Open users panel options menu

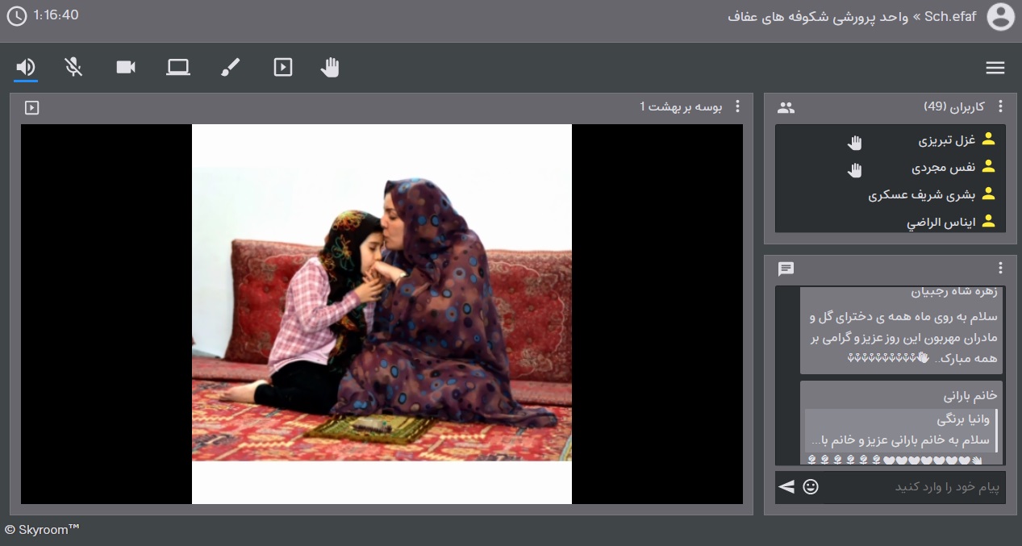(1001, 106)
